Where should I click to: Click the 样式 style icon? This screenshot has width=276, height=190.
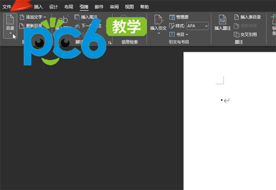tap(172, 26)
